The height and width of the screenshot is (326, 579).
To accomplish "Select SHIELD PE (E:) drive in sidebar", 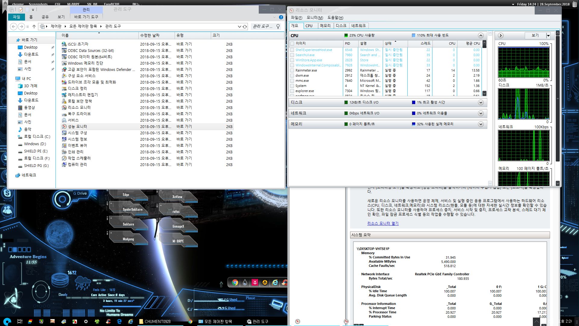I will 36,151.
